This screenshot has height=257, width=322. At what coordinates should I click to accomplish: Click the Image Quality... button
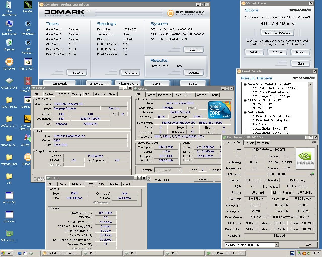[100, 83]
